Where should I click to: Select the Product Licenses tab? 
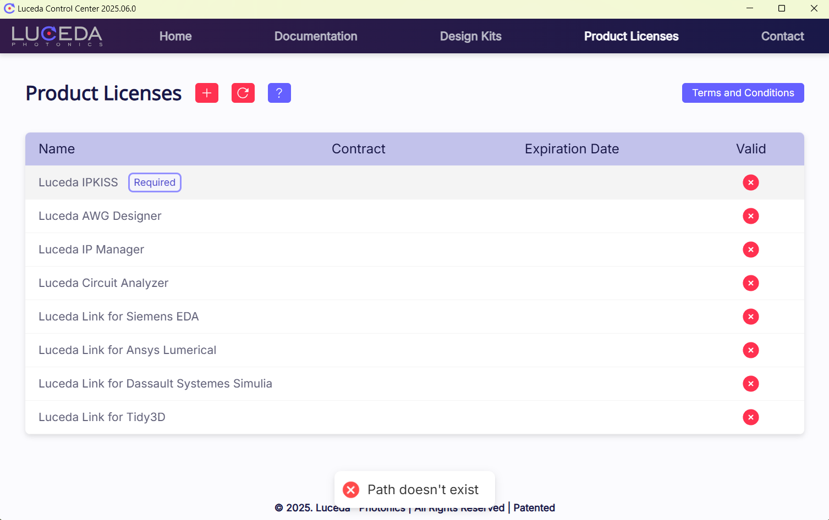(x=632, y=36)
